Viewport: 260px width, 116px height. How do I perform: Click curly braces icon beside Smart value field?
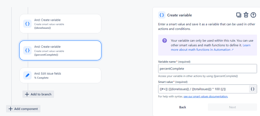(253, 89)
